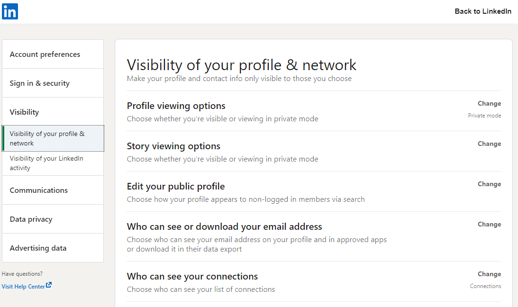The width and height of the screenshot is (518, 307).
Task: Select the Visibility section
Action: pos(24,112)
